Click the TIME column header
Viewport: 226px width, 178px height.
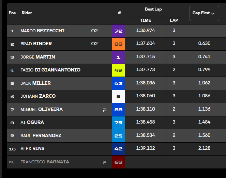(146, 20)
